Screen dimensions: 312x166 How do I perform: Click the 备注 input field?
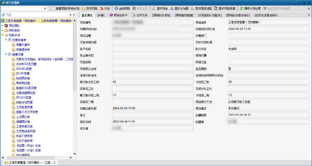click(153, 115)
